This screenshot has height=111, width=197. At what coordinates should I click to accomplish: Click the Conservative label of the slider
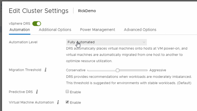(x=76, y=70)
